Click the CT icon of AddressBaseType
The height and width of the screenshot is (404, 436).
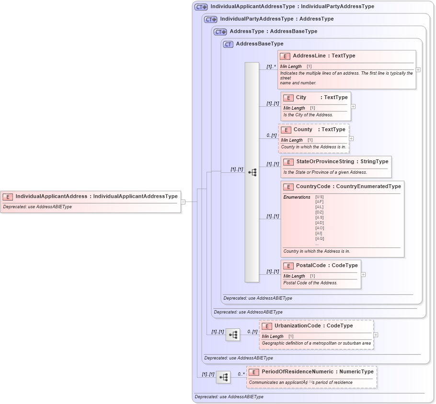[x=228, y=44]
